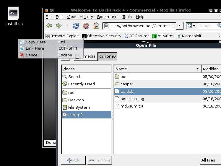Open the Edit menu
221x166 pixels.
59,17
